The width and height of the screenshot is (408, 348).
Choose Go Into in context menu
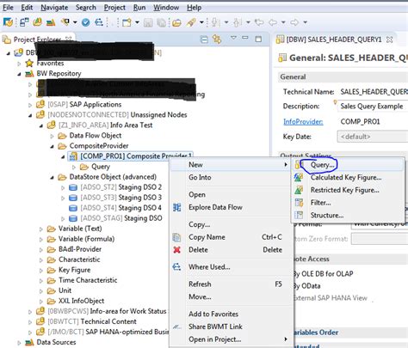coord(200,177)
